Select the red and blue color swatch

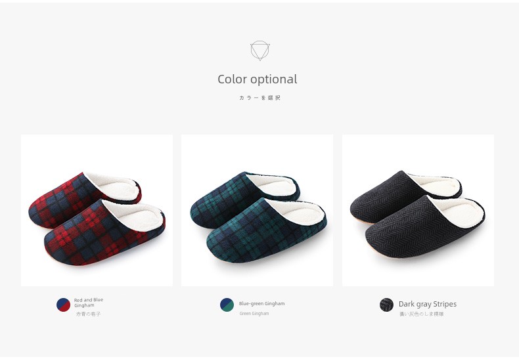[x=63, y=305]
